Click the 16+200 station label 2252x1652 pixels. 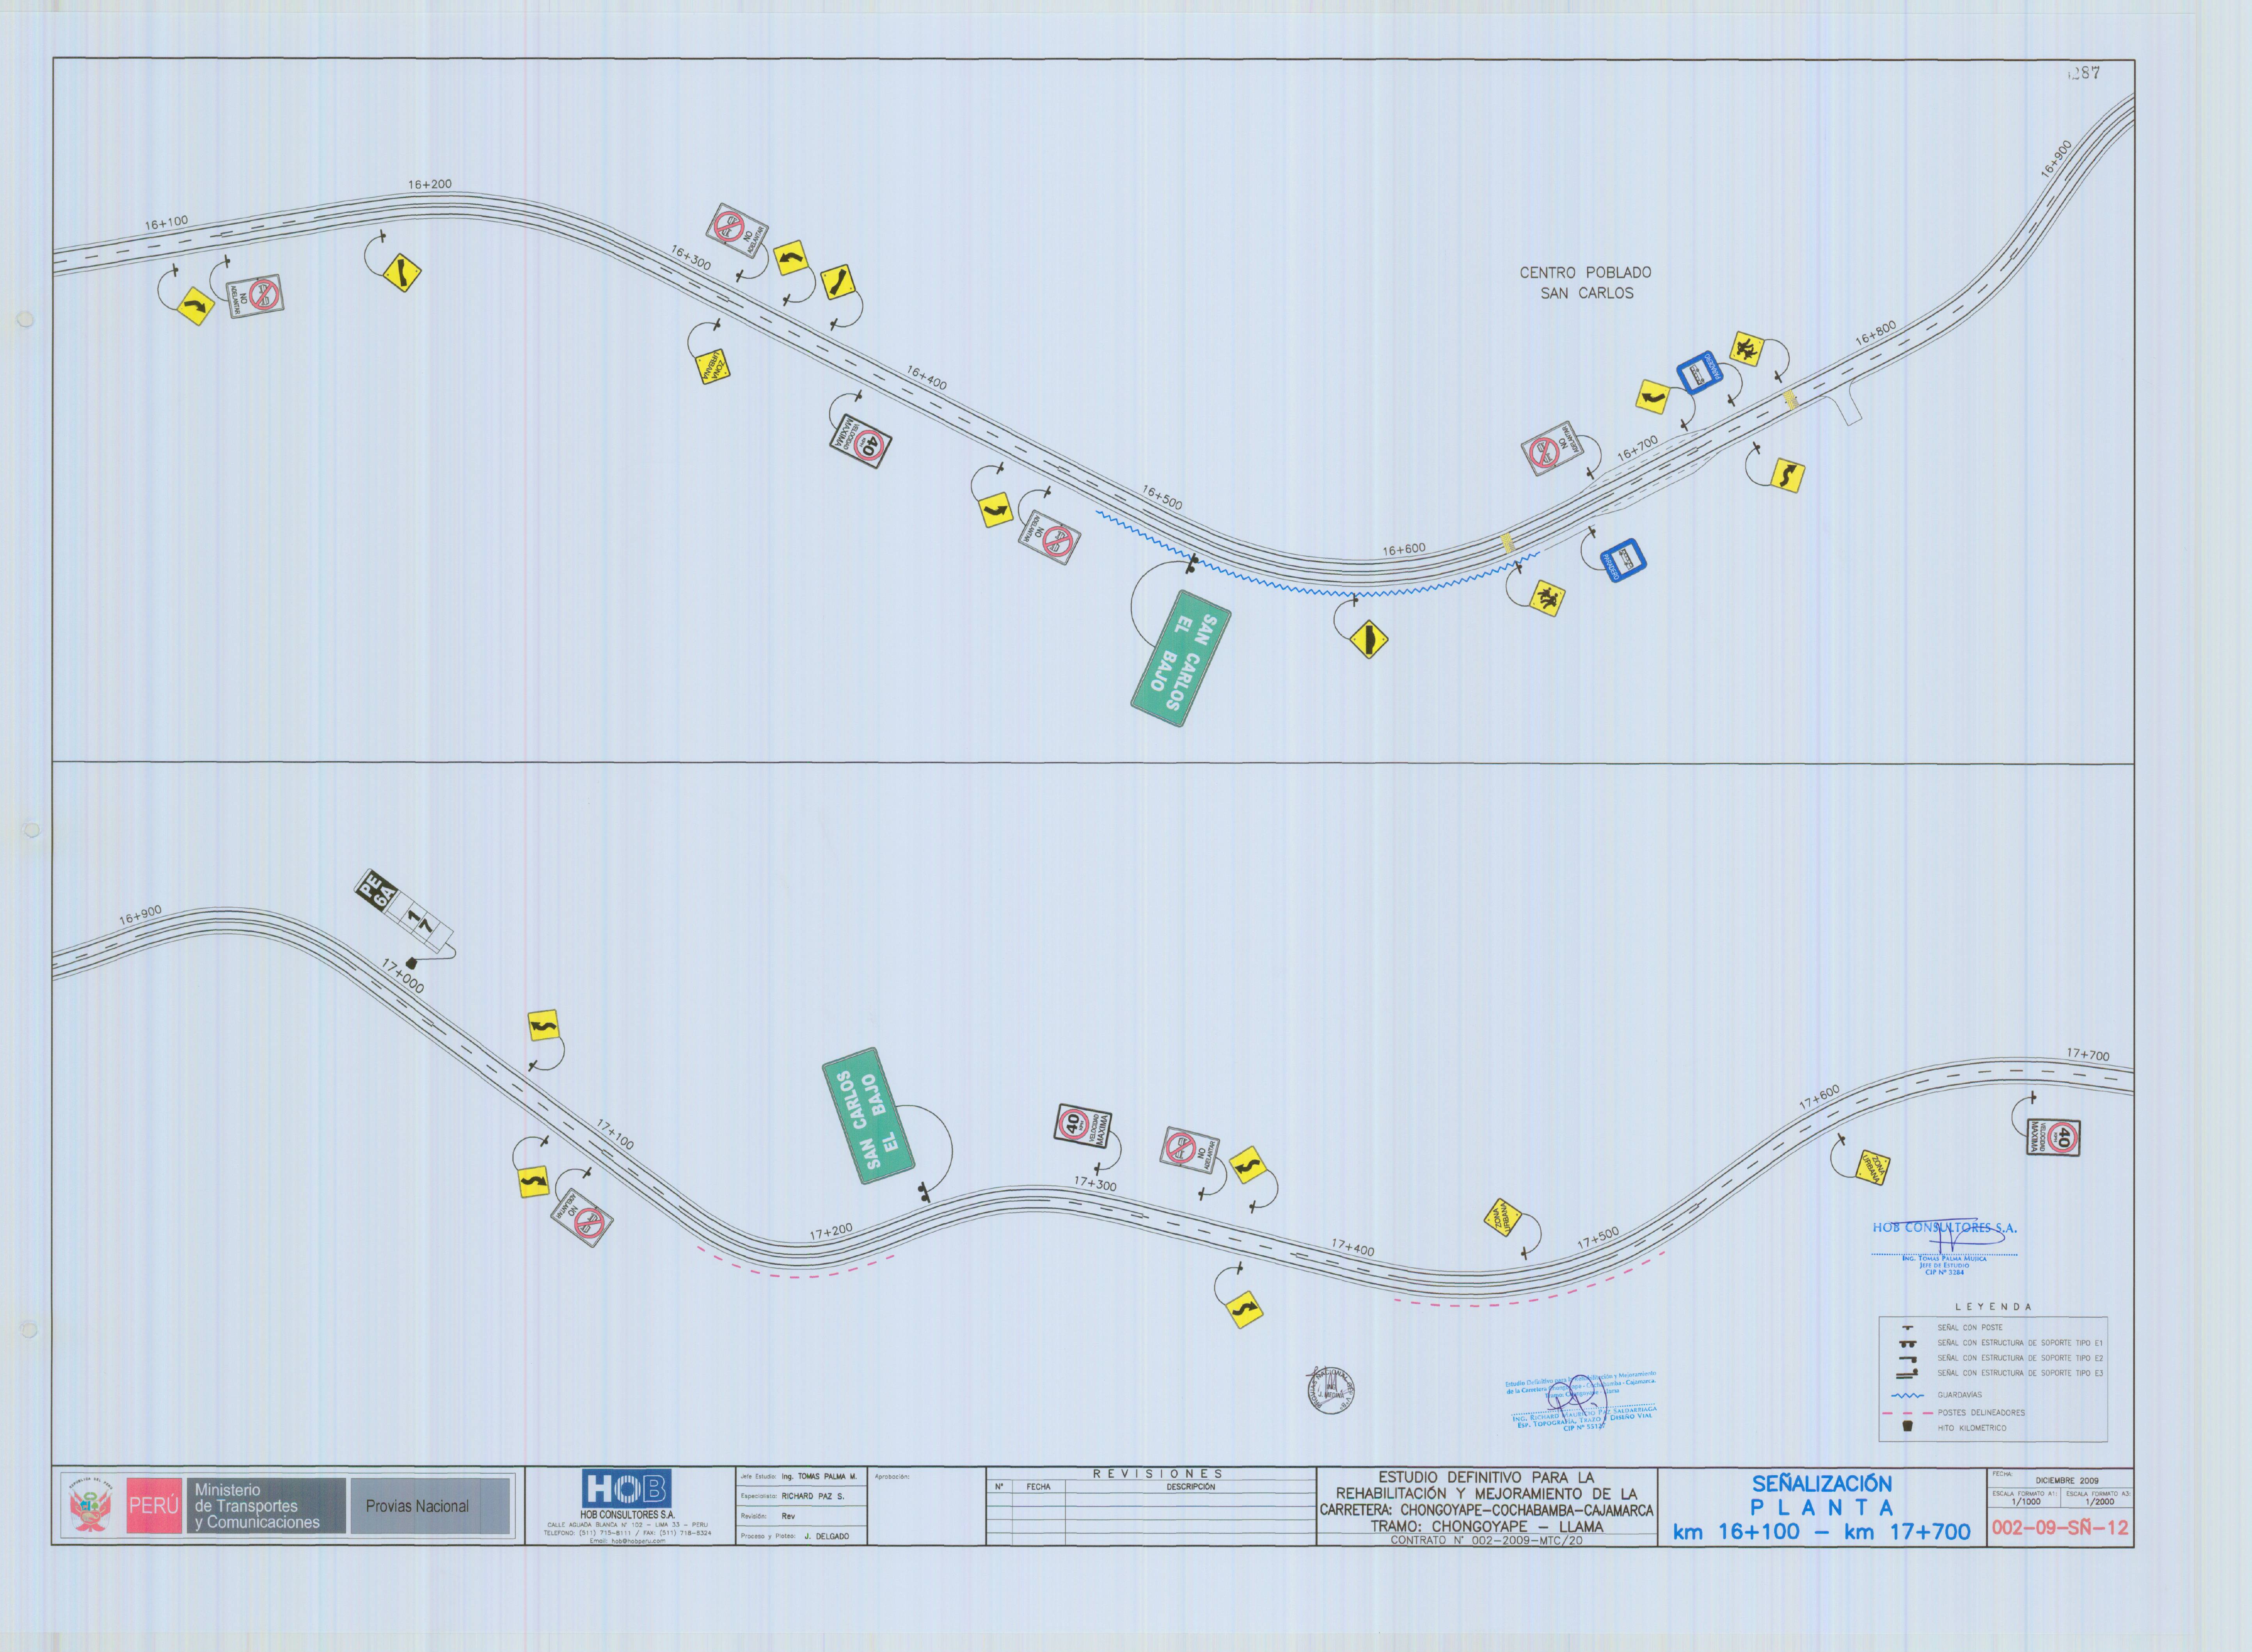tap(430, 185)
